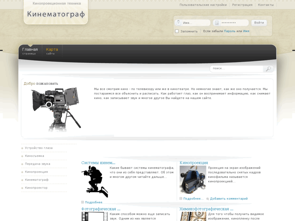Image resolution: width=295 pixels, height=221 pixels.
Task: Open Передача звука in the sidebar
Action: (x=37, y=164)
